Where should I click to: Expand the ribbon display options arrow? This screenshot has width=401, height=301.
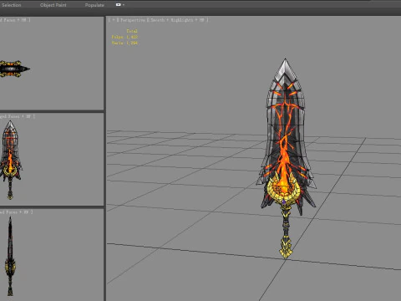(124, 5)
